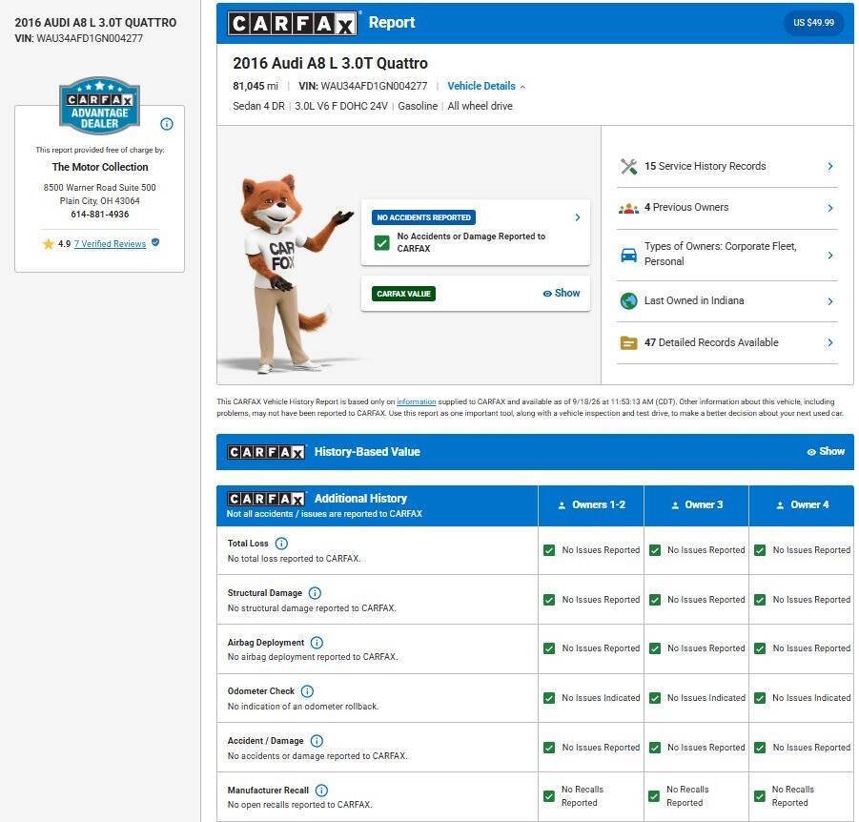Open the information link in the disclaimer
The width and height of the screenshot is (859, 822).
tap(416, 401)
